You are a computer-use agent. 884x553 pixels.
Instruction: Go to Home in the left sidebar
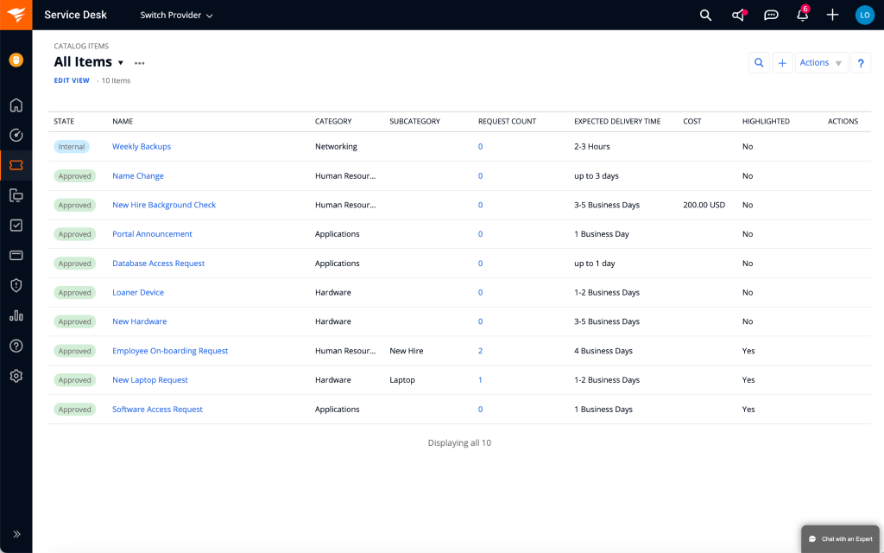[16, 105]
